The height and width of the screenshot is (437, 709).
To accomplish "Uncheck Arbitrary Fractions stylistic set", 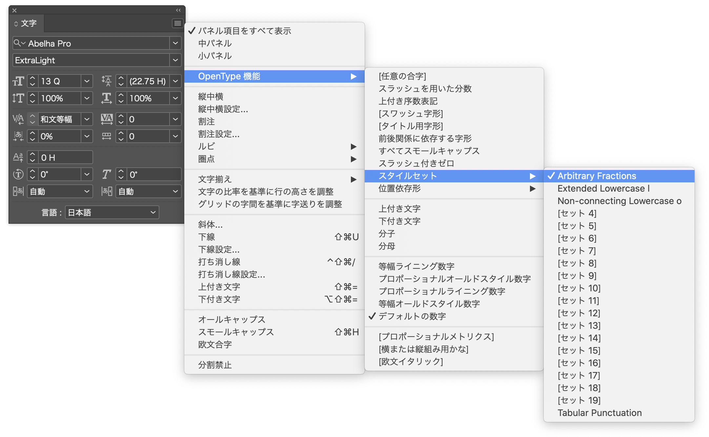I will coord(597,176).
